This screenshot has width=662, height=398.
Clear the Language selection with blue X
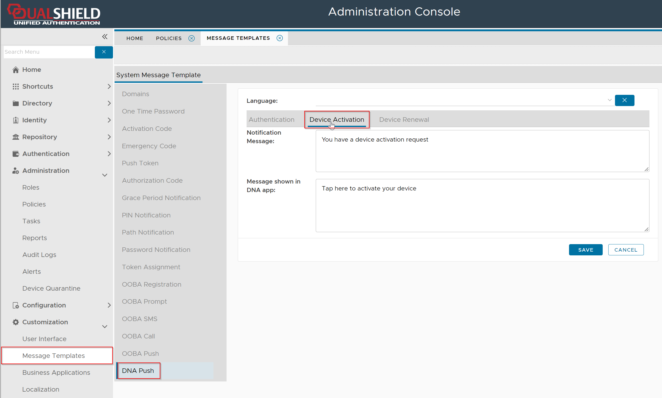624,100
